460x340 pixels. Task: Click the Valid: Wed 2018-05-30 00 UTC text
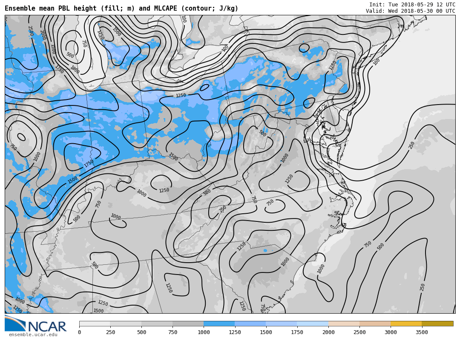[410, 11]
